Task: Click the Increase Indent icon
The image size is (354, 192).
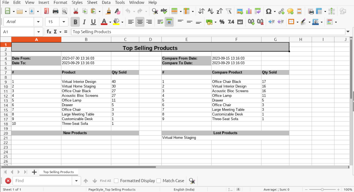Action: coord(271,22)
